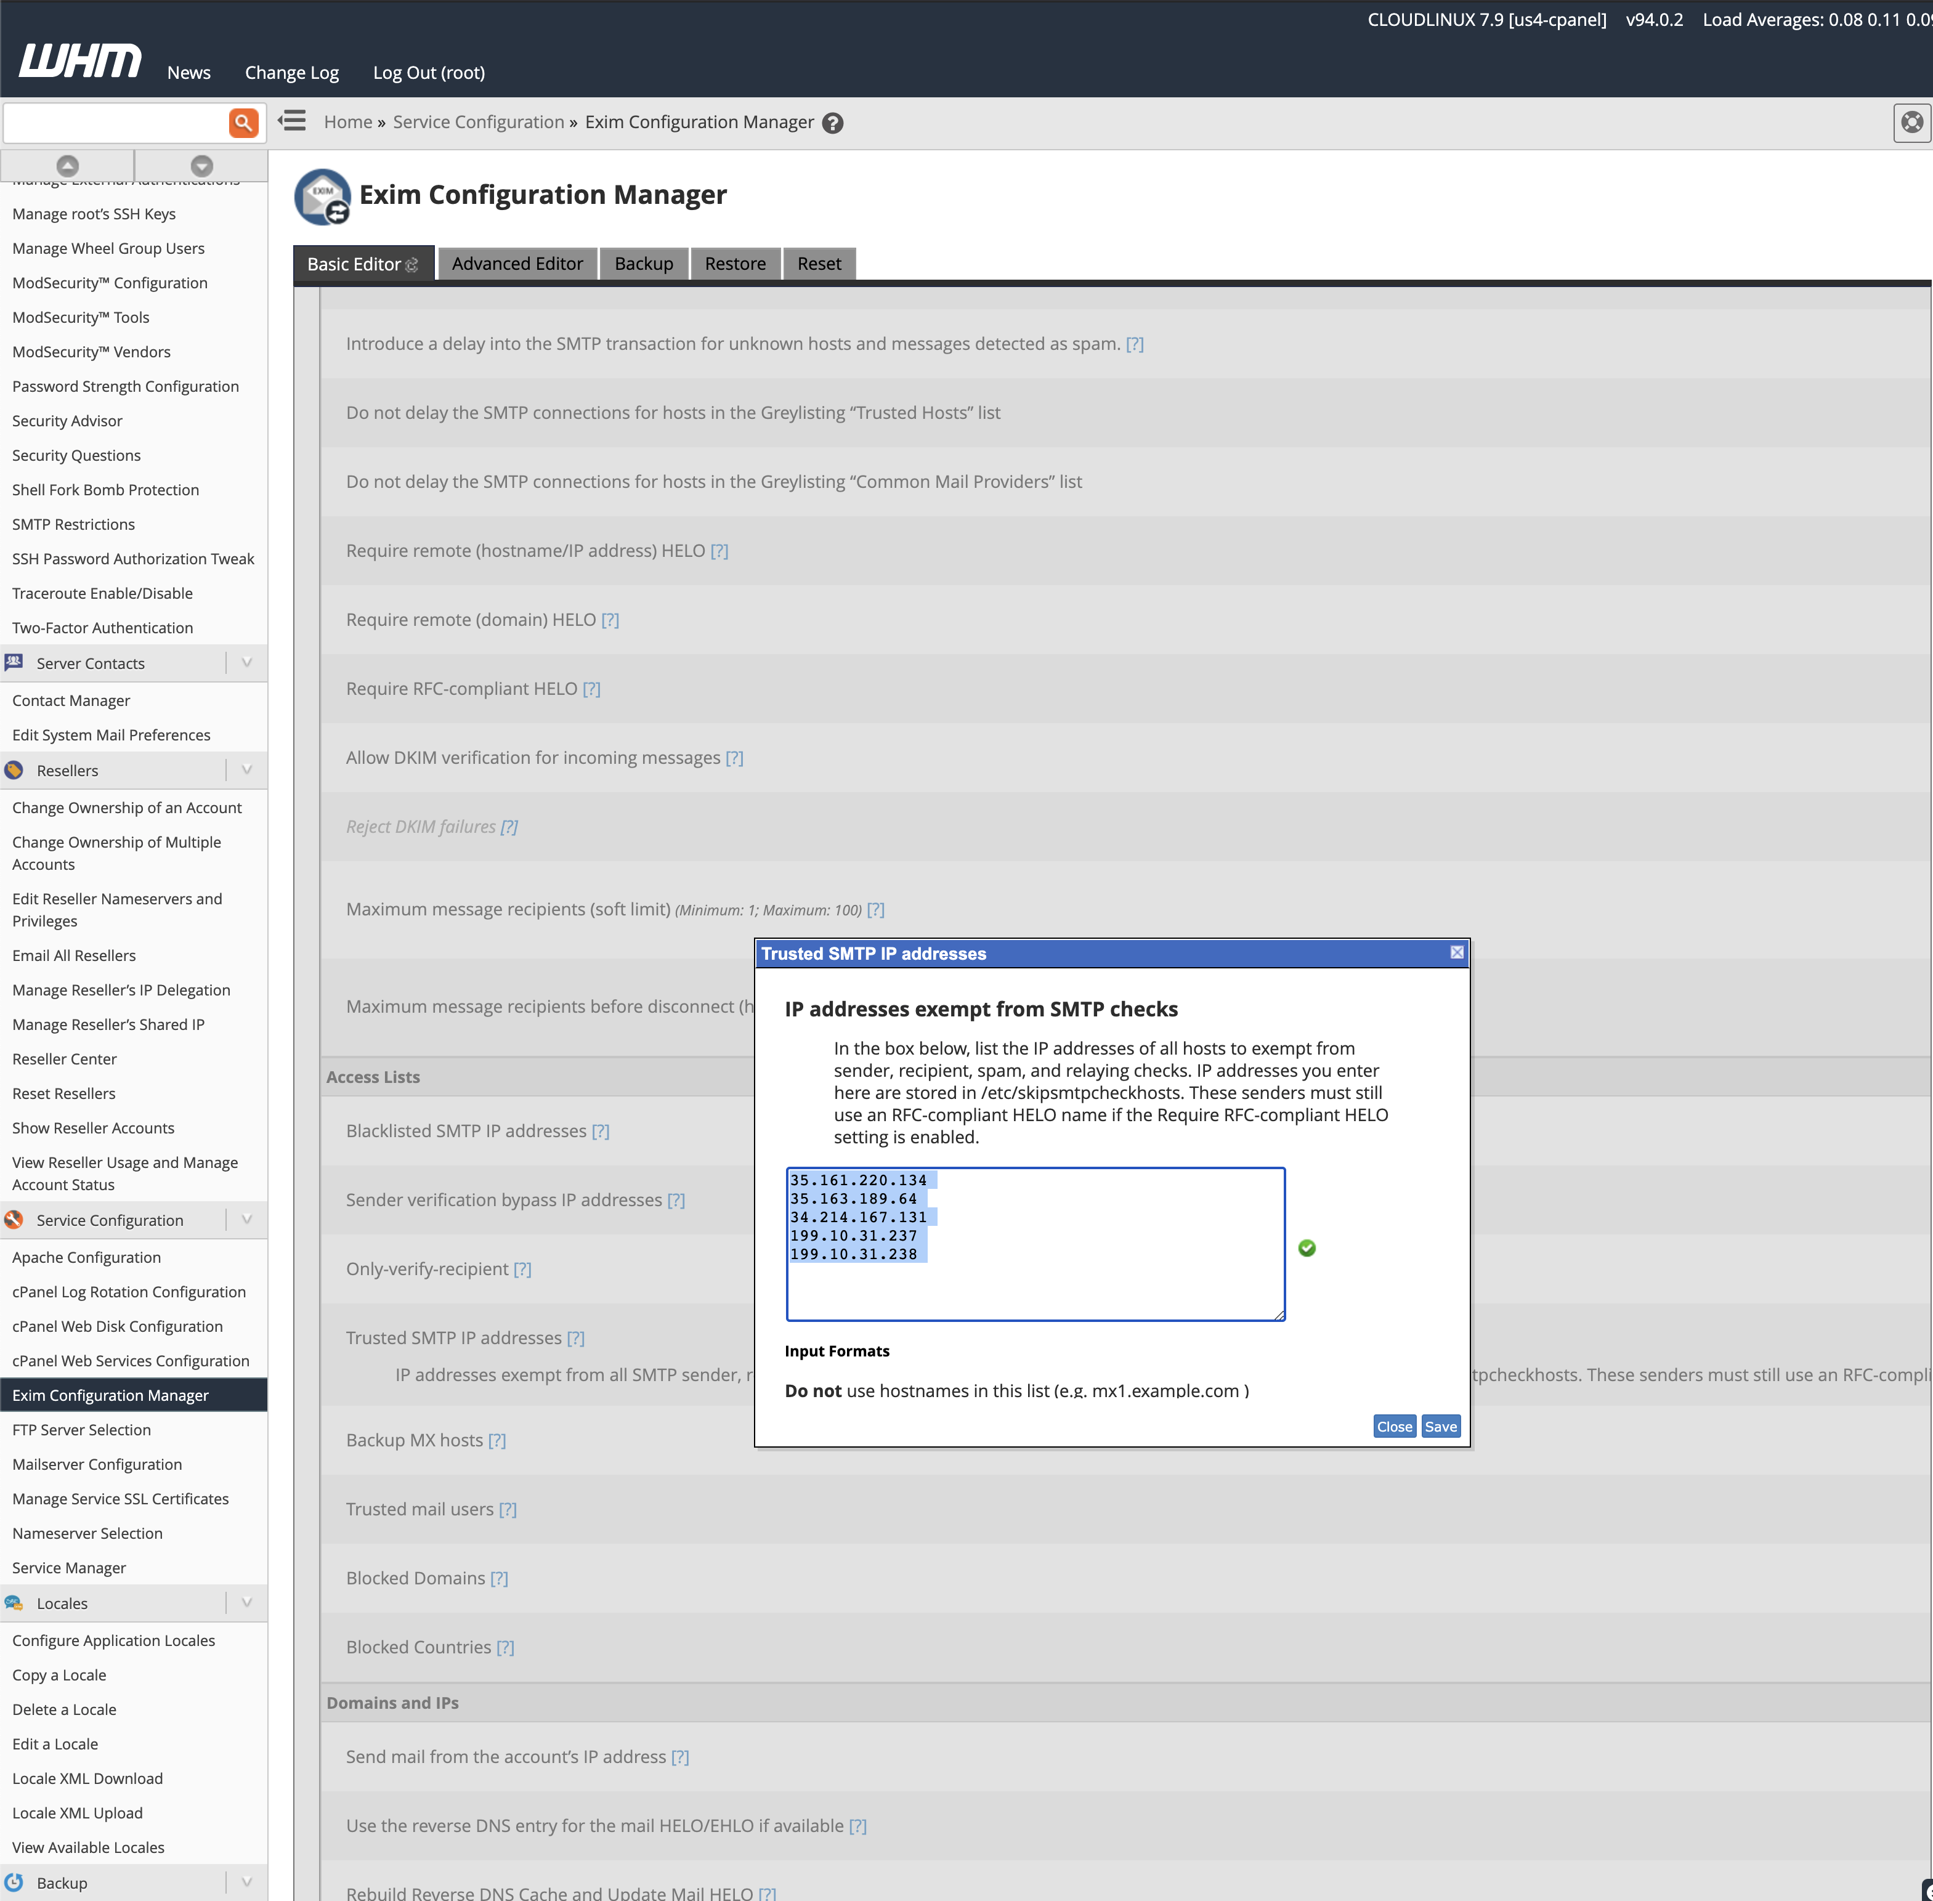Viewport: 1933px width, 1901px height.
Task: Click the Resellers globe icon
Action: coord(14,770)
